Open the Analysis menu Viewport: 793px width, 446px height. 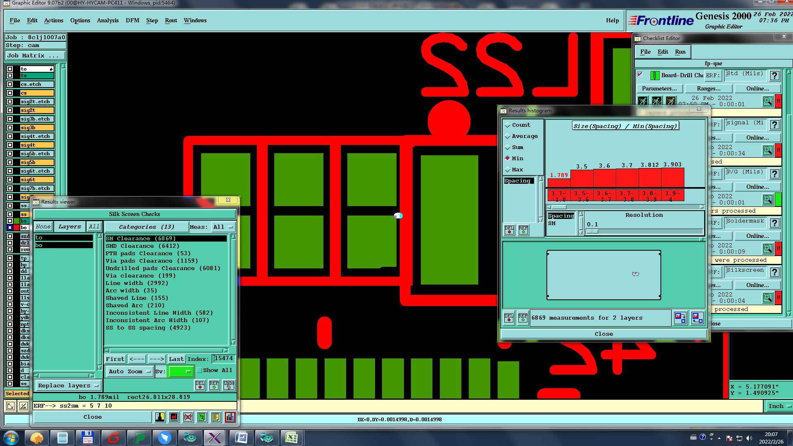[107, 20]
